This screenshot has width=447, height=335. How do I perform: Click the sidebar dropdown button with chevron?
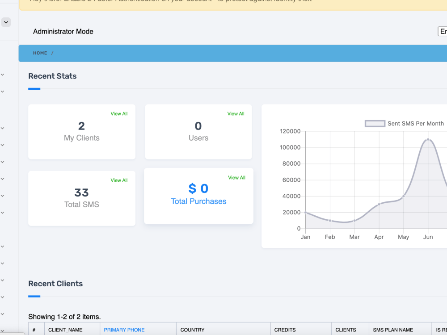pyautogui.click(x=6, y=22)
